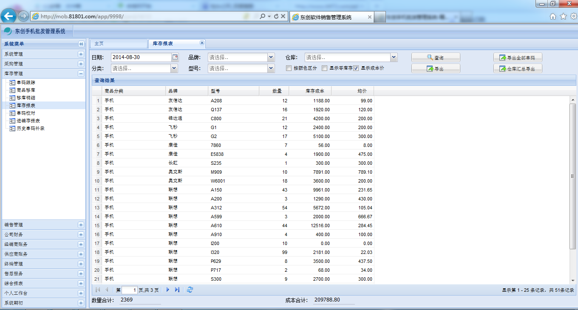The image size is (578, 310).
Task: Expand the 售后服务 menu section
Action: point(81,274)
